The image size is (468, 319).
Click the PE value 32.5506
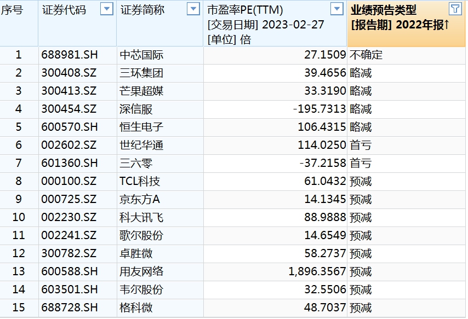325,289
